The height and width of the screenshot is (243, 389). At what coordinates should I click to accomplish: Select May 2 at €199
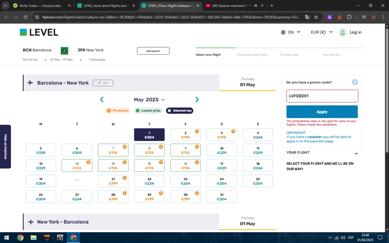(x=185, y=135)
